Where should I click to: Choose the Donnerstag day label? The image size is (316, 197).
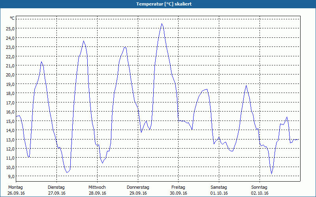coord(138,187)
